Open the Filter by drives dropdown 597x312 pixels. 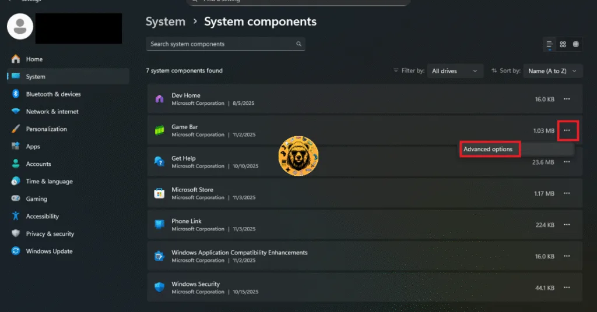tap(455, 71)
